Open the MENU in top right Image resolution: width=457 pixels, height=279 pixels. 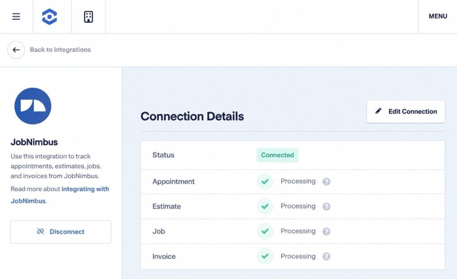pos(438,16)
